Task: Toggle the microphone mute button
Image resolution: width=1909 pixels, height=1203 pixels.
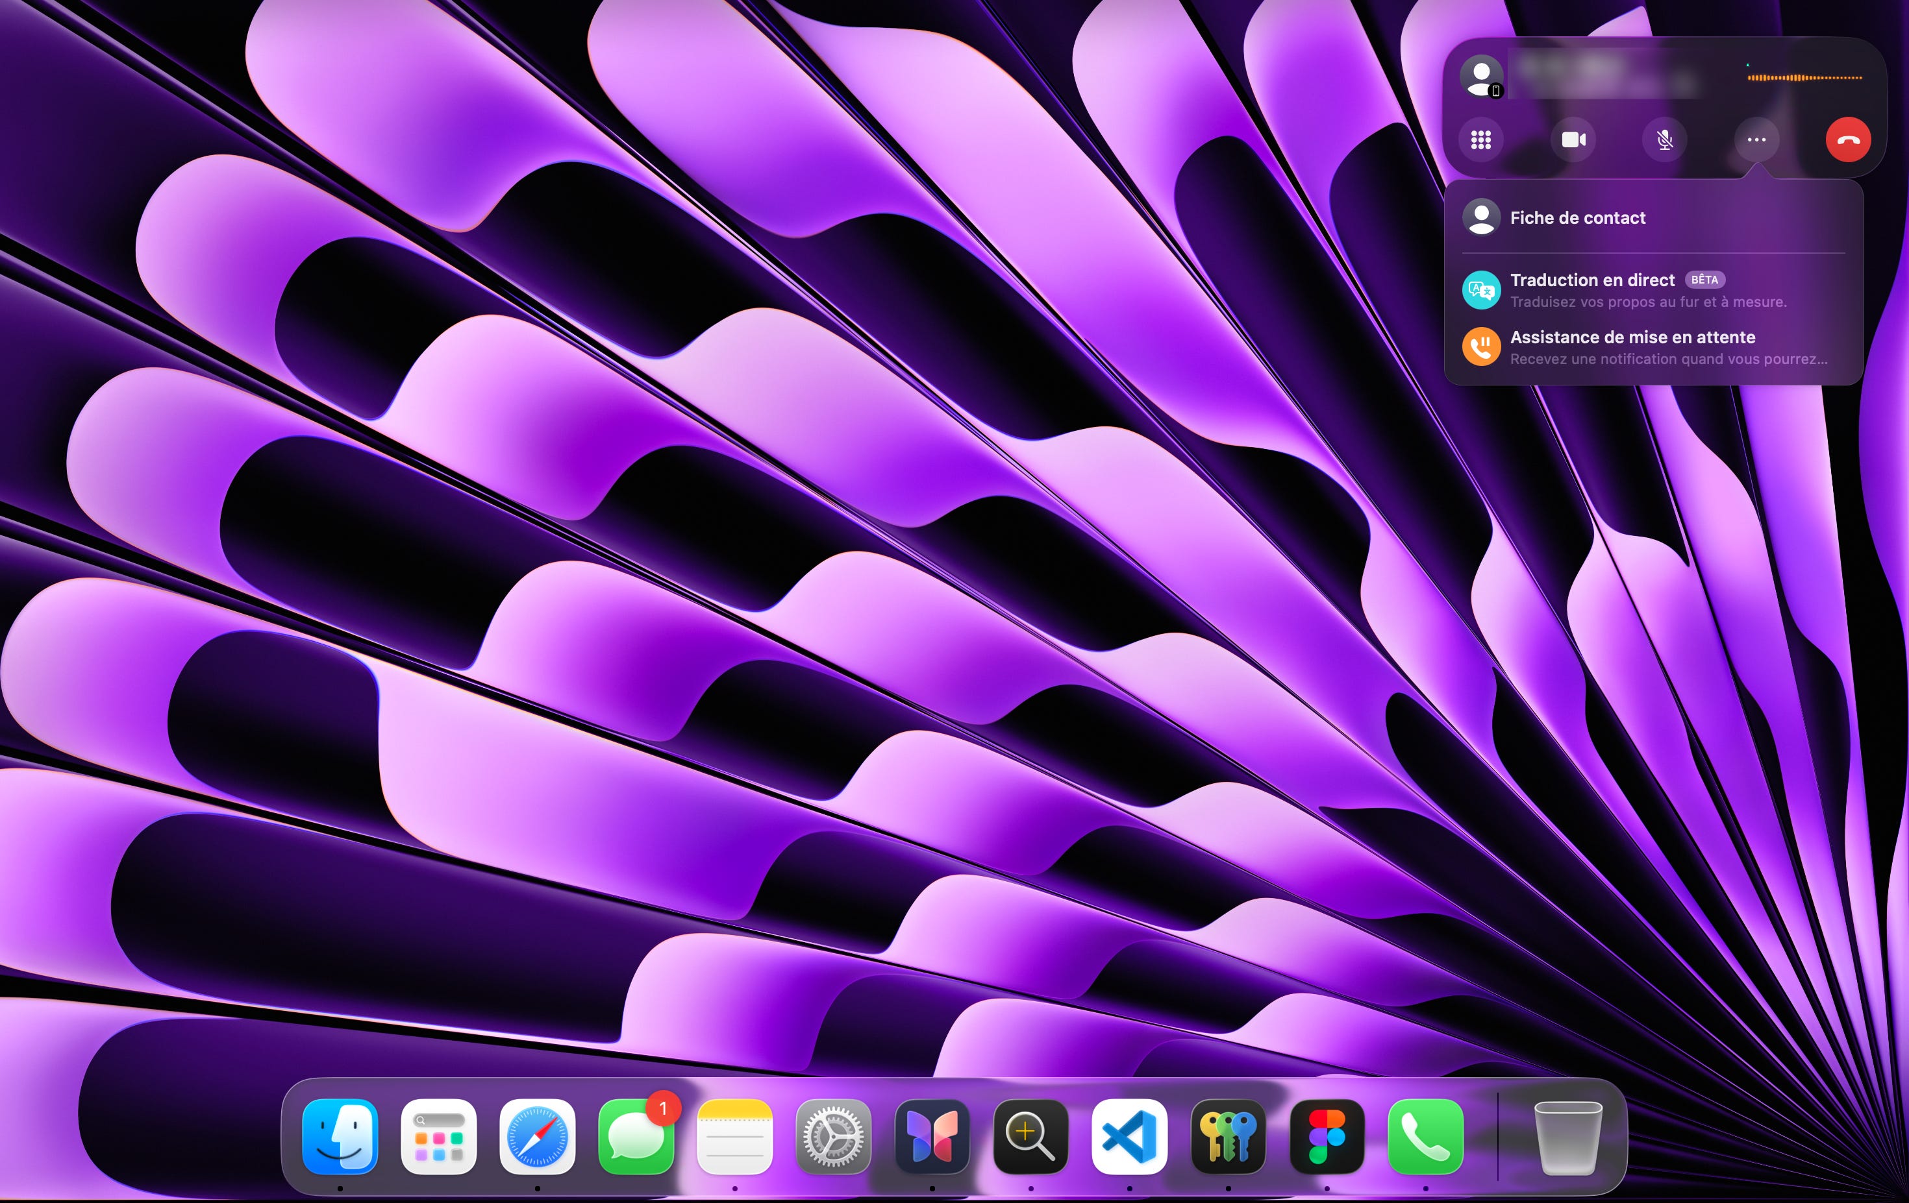Action: [1665, 140]
